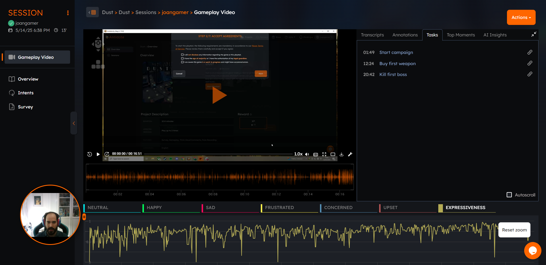Viewport: 546px width, 265px height.
Task: Click the session duration clock icon
Action: pos(56,30)
